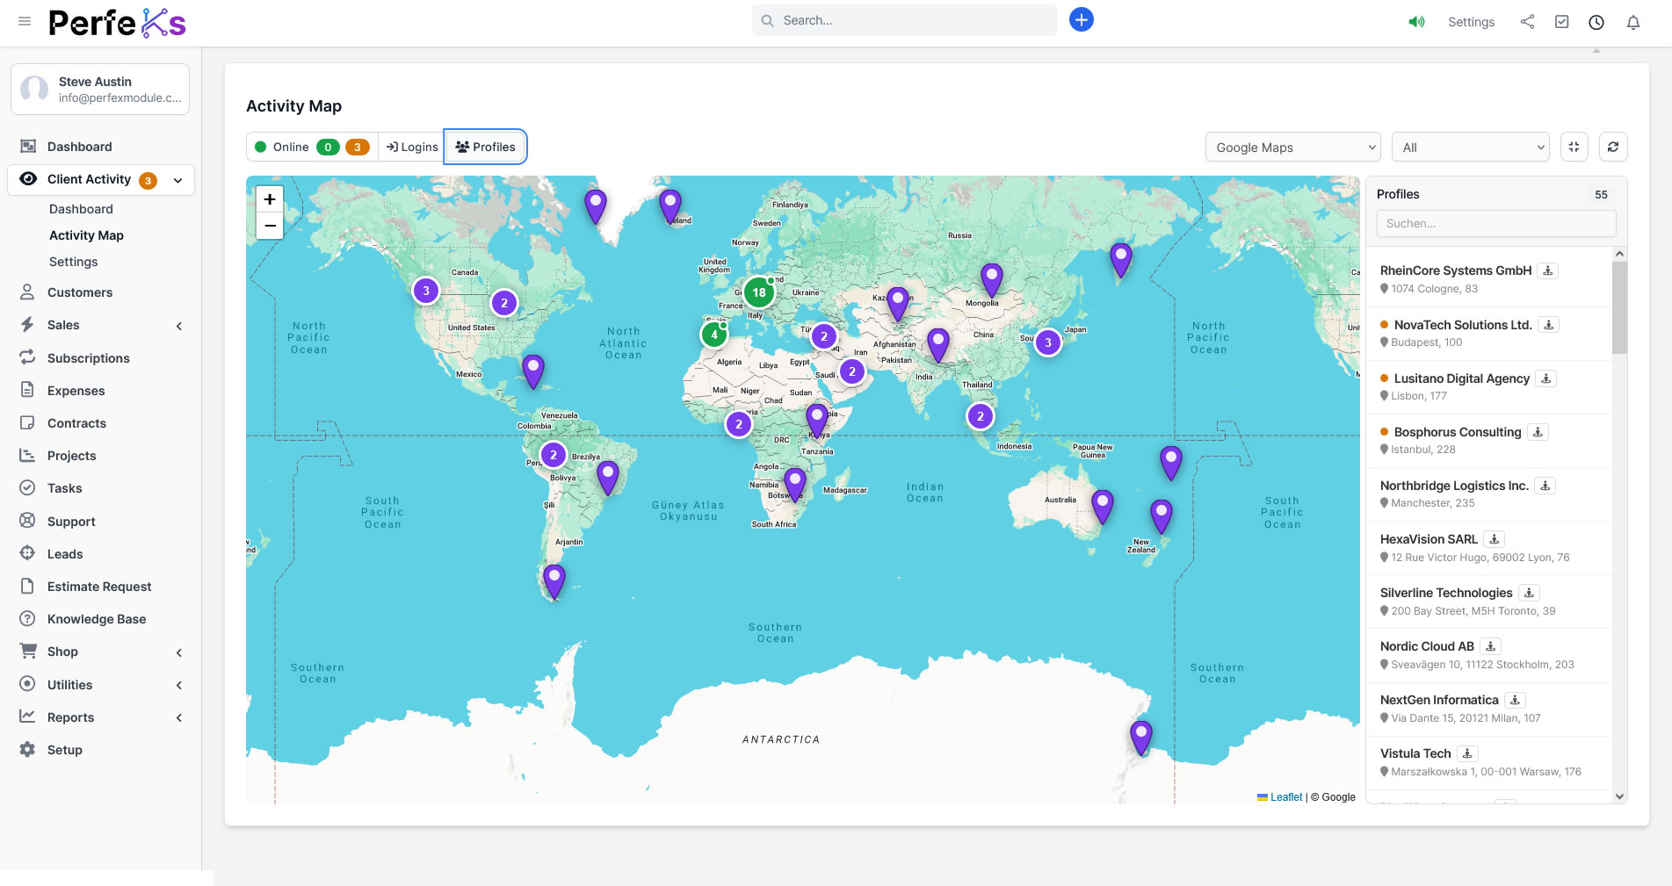
Task: Open the share icon in the header
Action: pos(1527,22)
